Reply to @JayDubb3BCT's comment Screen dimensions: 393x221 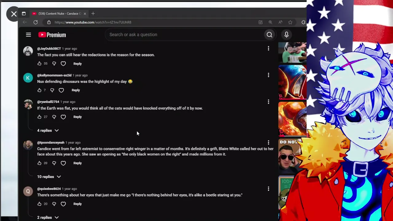pyautogui.click(x=77, y=64)
